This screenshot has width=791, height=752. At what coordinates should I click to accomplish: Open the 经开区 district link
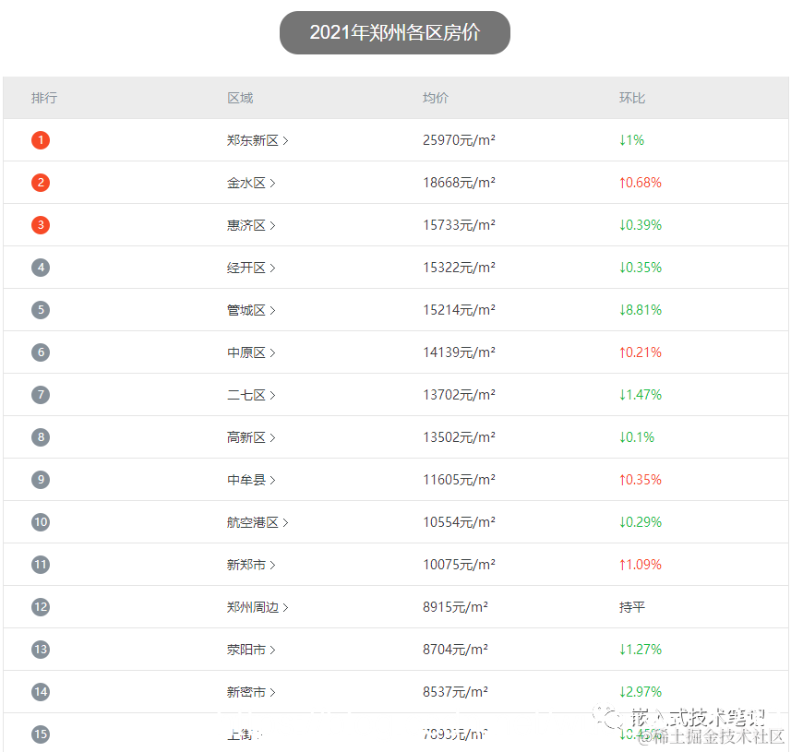pos(251,268)
